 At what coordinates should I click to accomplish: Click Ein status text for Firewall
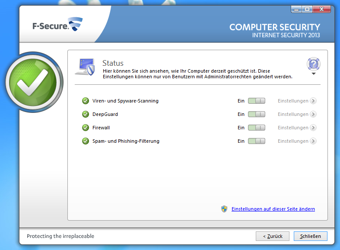(241, 128)
